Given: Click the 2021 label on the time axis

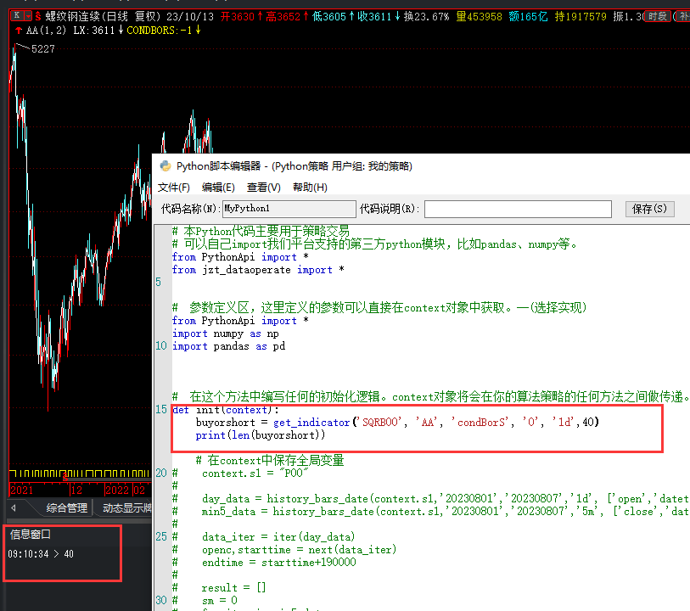Looking at the screenshot, I should coord(21,490).
